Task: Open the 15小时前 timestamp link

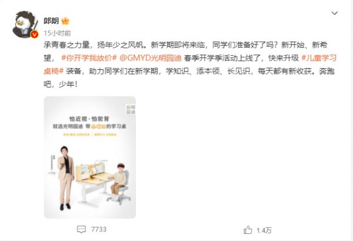Action: 57,34
